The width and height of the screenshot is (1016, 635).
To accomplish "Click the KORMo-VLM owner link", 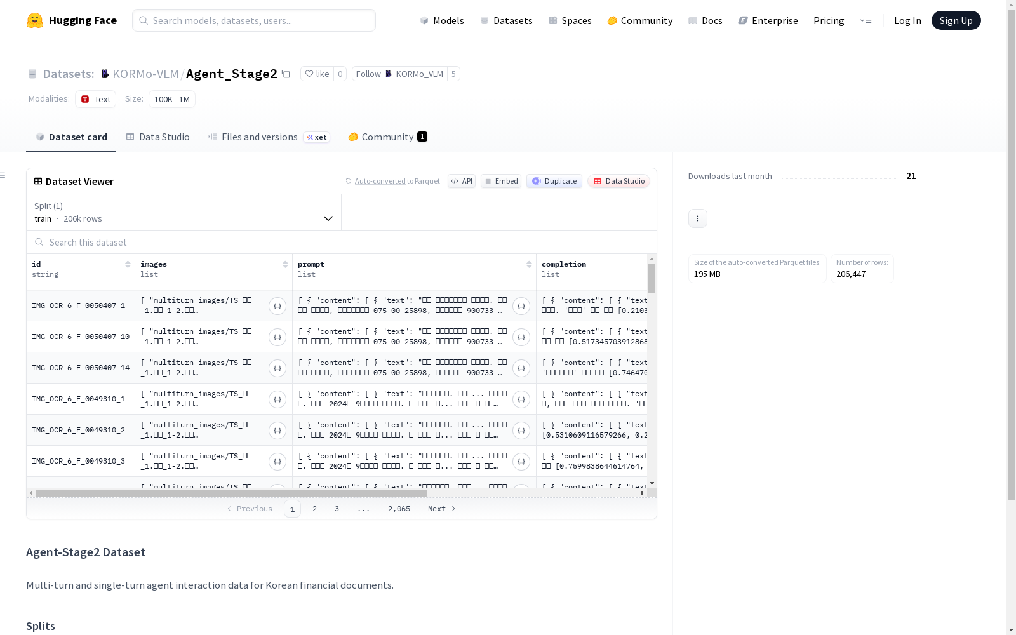I will (145, 74).
